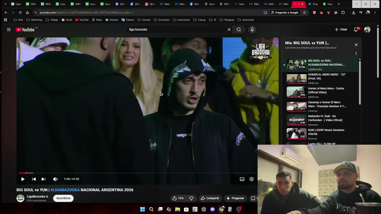Open the tab search dropdown arrow
Image resolution: width=381 pixels, height=214 pixels.
(5, 4)
